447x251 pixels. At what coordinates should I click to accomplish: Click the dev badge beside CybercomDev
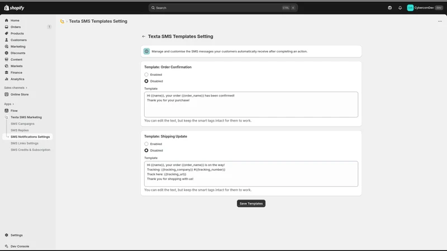pyautogui.click(x=439, y=8)
